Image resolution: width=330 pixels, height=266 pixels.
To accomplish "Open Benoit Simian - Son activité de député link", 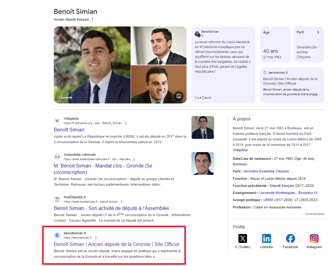I will click(114, 208).
